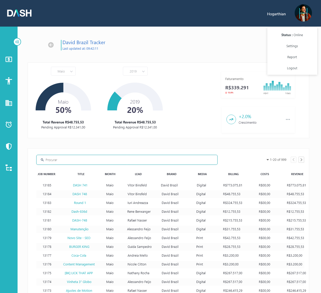Expand the 1-20 of 999 page selector

coord(276,160)
